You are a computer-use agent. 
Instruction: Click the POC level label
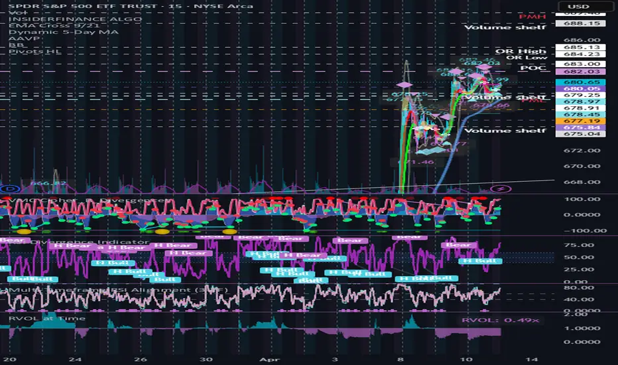tap(533, 68)
